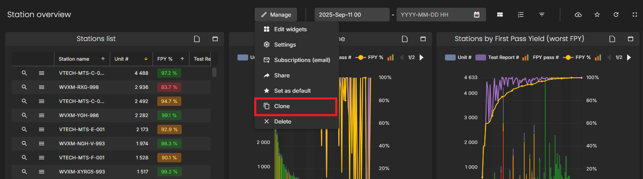The width and height of the screenshot is (643, 179).
Task: Click the unit count 4 488
Action: (x=141, y=73)
